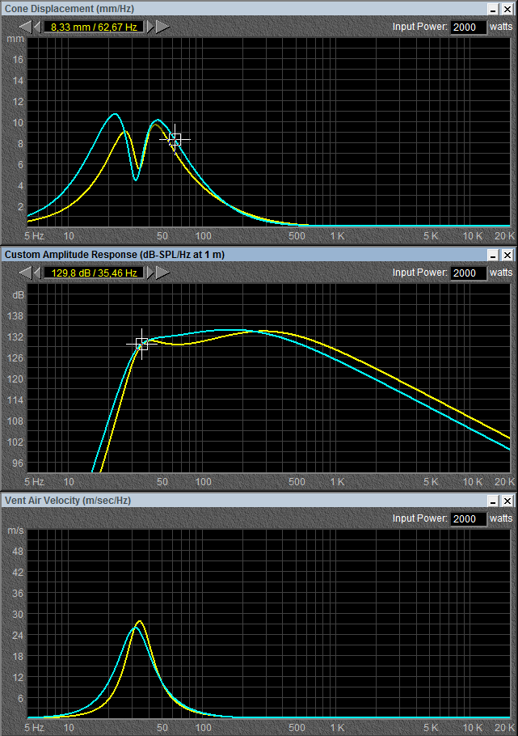Minimize the Custom Amplitude Response window
This screenshot has height=736, width=518.
[493, 255]
